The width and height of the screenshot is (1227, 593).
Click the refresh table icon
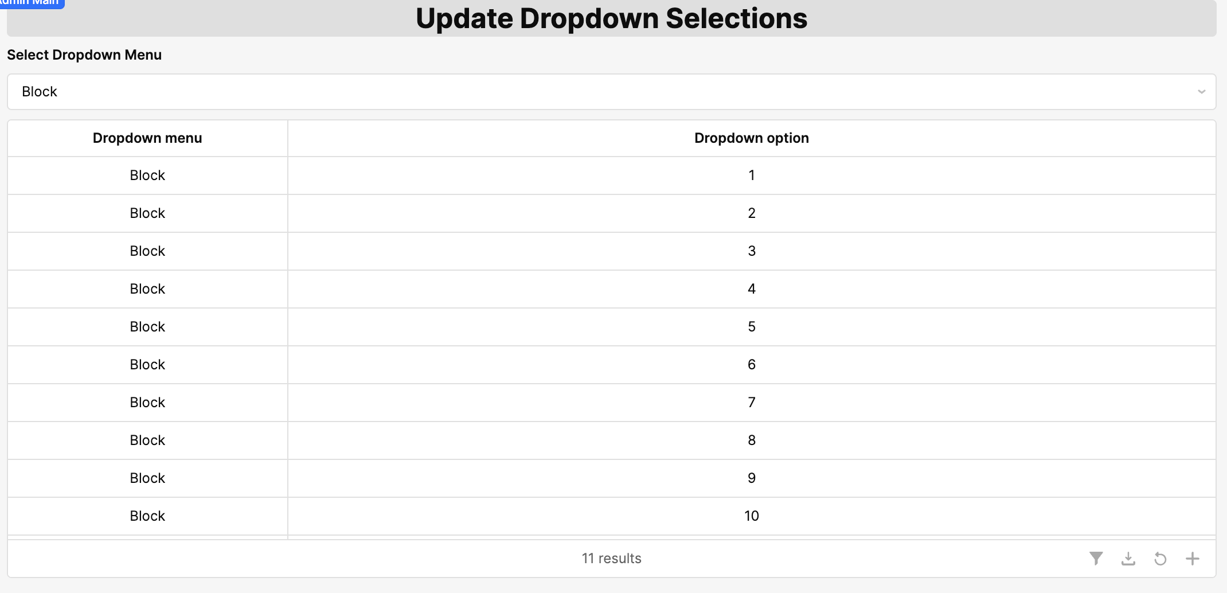click(x=1160, y=558)
